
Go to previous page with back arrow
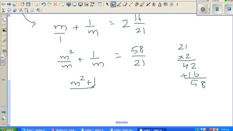pos(3,4)
